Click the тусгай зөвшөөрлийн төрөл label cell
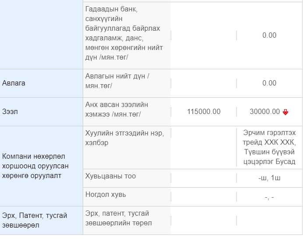Image resolution: width=303 pixels, height=249 pixels. [x=119, y=218]
